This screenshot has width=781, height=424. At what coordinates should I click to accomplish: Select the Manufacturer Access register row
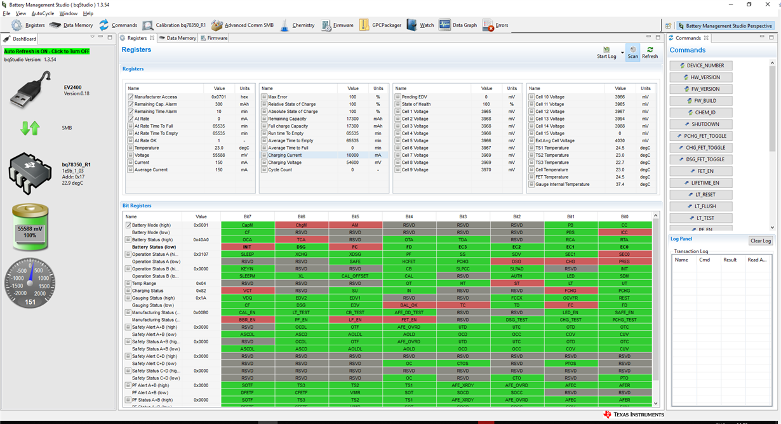click(x=190, y=97)
